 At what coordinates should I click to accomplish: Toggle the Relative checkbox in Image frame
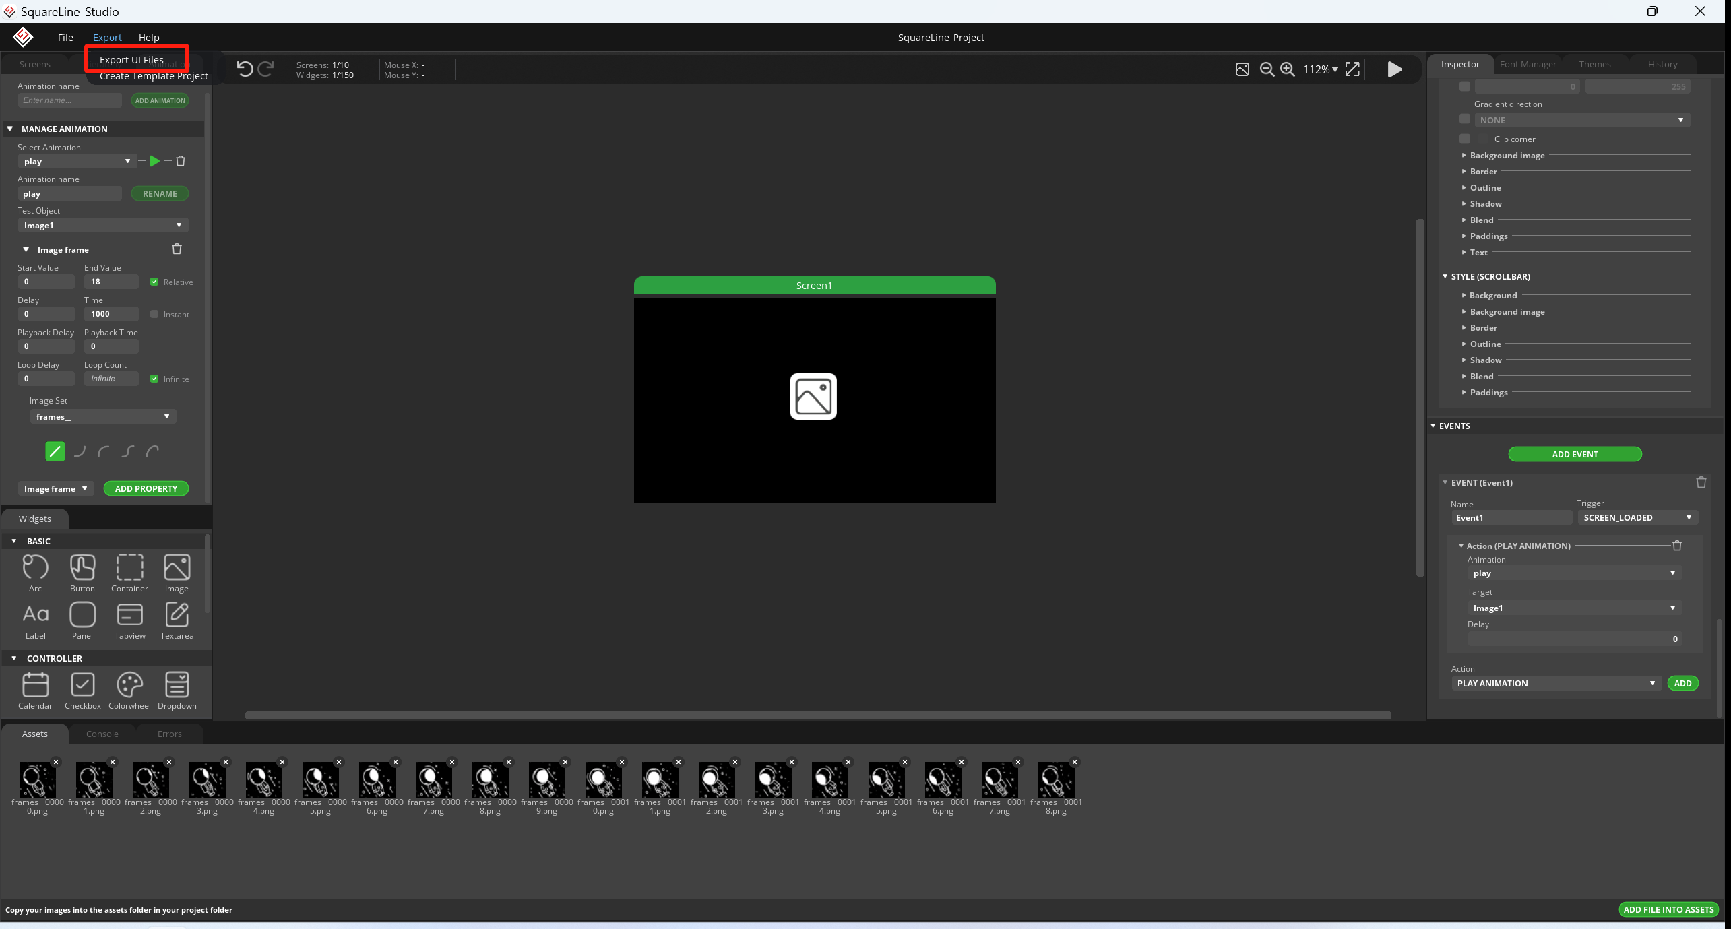pyautogui.click(x=154, y=282)
